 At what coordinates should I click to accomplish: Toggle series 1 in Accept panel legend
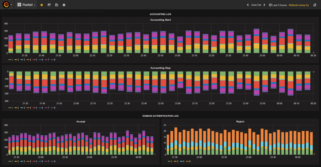point(11,161)
